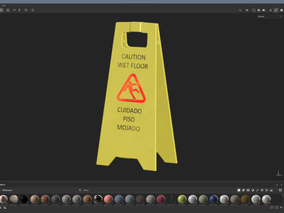Select the black material sphere
This screenshot has width=284, height=213.
click(x=24, y=199)
